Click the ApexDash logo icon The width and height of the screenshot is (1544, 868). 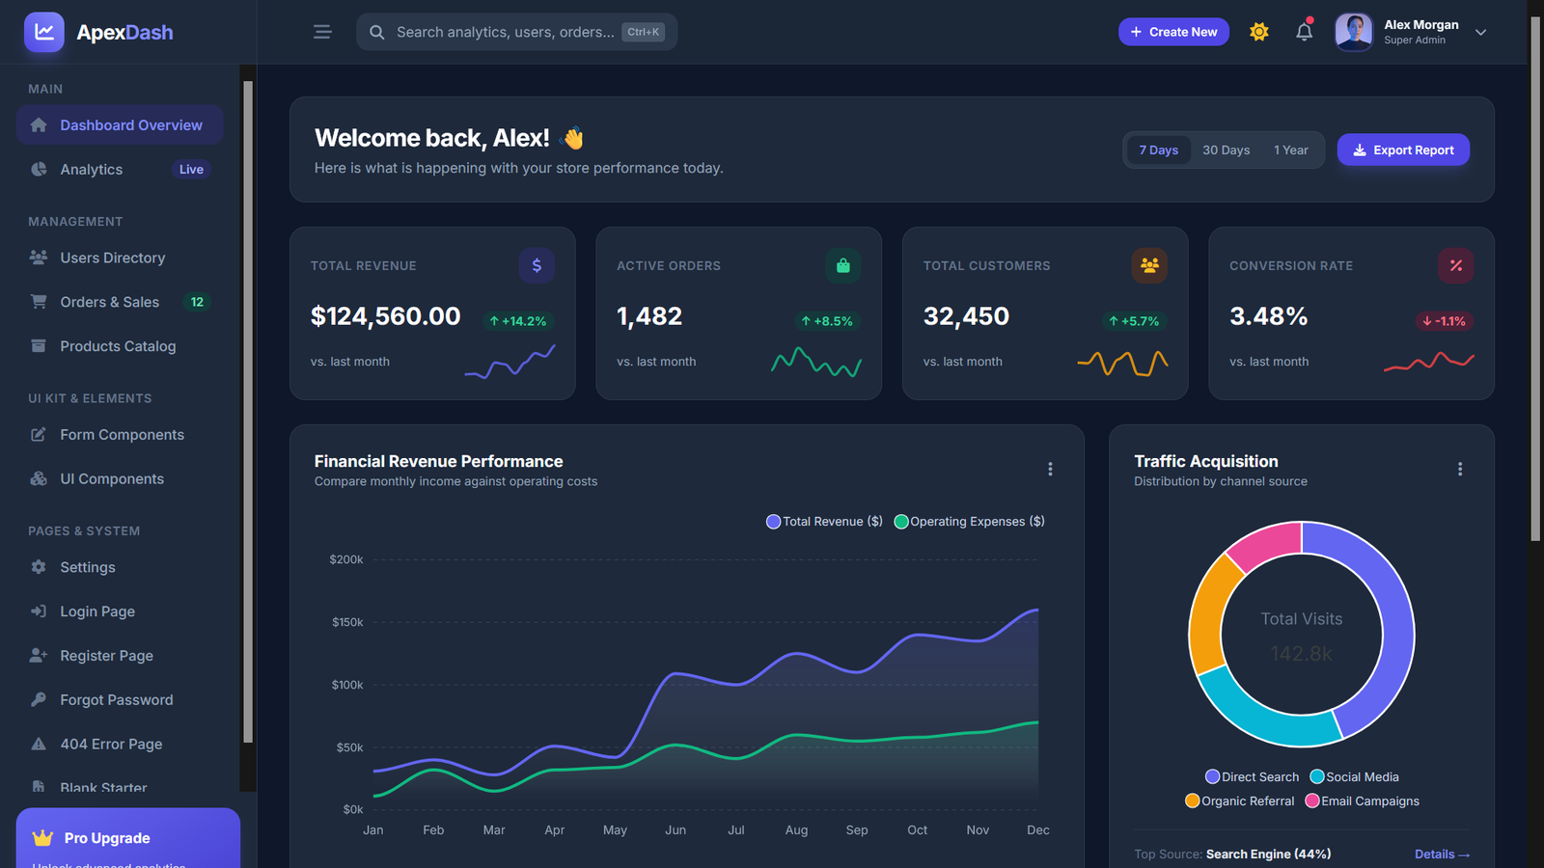44,32
